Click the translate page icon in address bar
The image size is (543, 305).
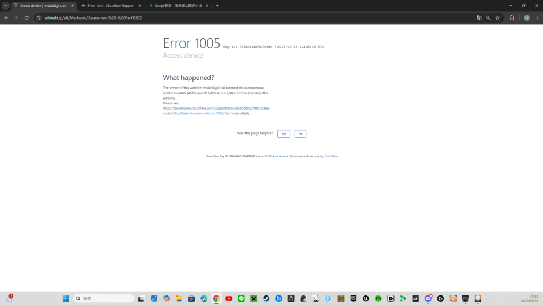tap(479, 17)
